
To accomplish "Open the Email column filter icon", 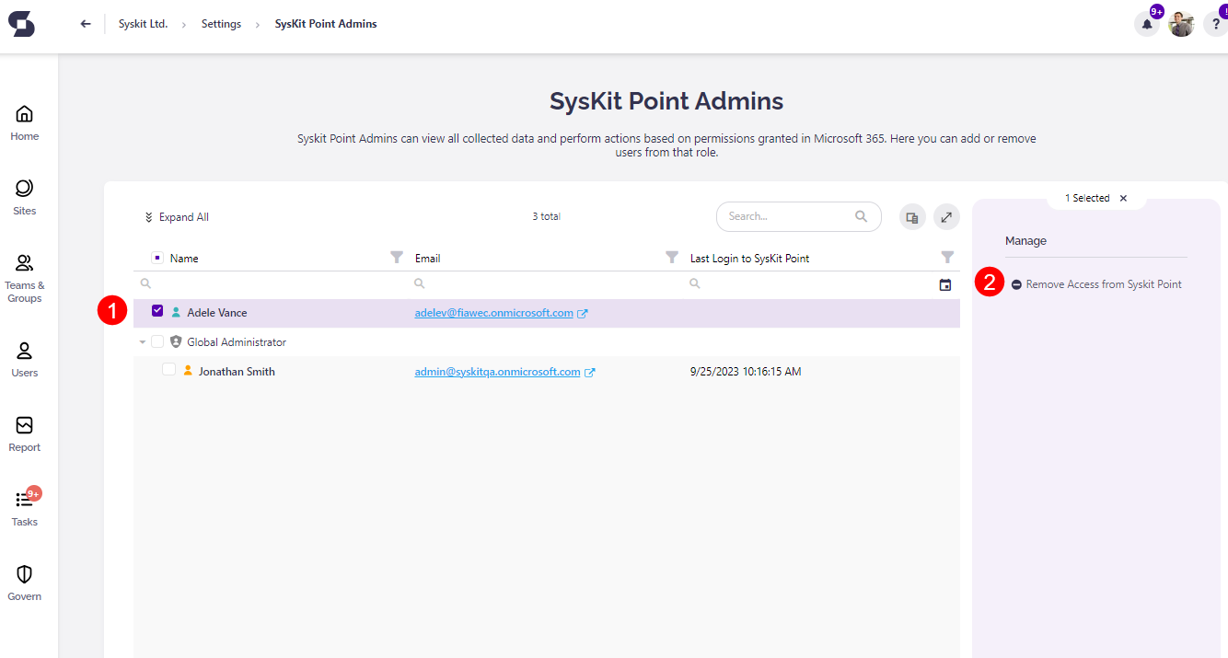I will coord(672,258).
